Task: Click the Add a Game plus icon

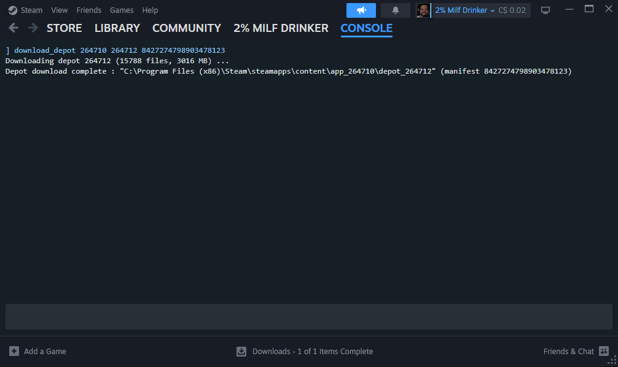Action: click(x=14, y=351)
